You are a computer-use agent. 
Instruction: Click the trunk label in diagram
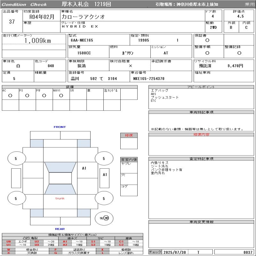pyautogui.click(x=60, y=198)
